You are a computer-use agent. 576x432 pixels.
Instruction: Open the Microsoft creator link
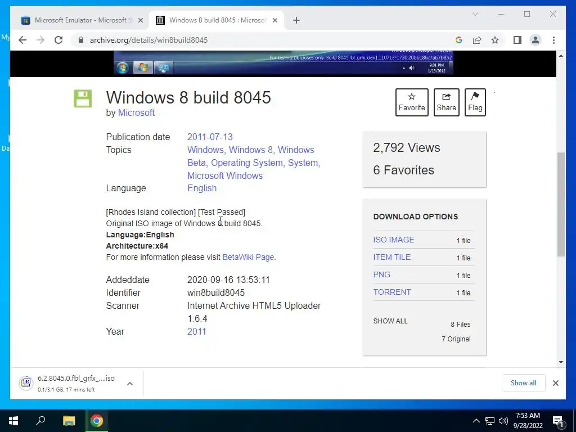136,112
